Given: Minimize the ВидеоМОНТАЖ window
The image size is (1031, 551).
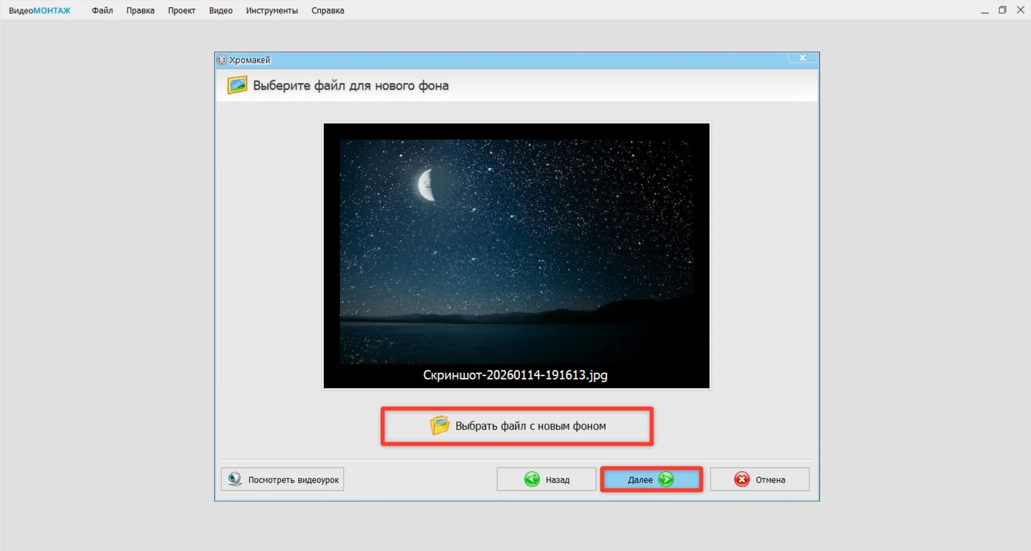Looking at the screenshot, I should pyautogui.click(x=985, y=10).
